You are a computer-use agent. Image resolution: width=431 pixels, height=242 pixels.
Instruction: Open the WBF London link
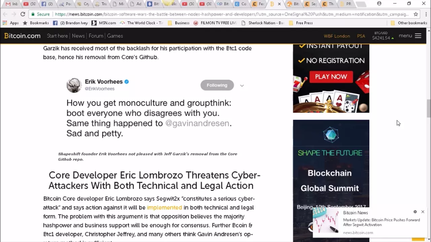[337, 36]
